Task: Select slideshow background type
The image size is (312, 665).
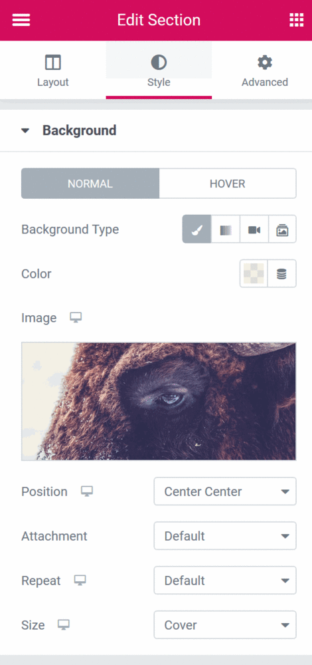Action: click(282, 229)
